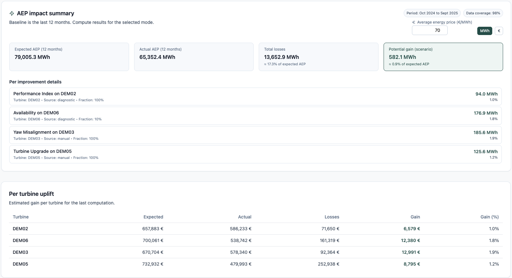The height and width of the screenshot is (278, 512).
Task: Click the euro icon next to Average energy price
Action: (x=414, y=22)
